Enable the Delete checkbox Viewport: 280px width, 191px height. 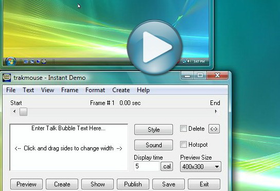click(183, 129)
